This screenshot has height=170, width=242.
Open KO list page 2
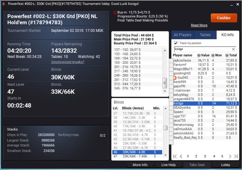click(196, 156)
